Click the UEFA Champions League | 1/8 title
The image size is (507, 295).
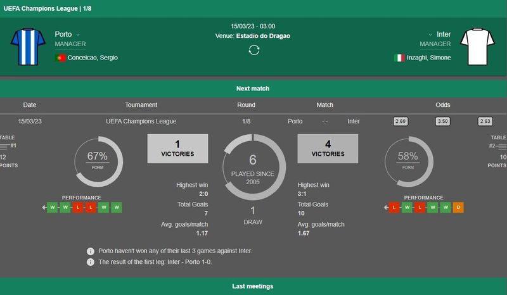(x=48, y=8)
